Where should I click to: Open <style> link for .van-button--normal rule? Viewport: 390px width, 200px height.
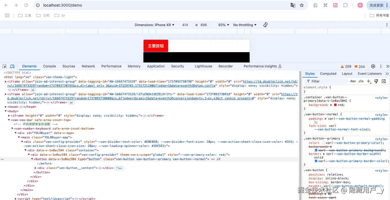(381, 115)
